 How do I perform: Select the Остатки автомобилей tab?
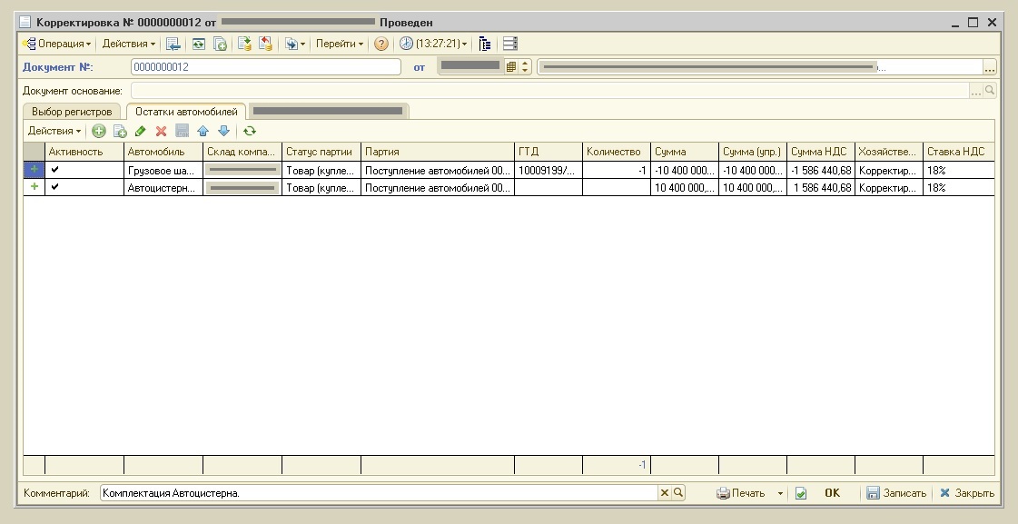[x=186, y=112]
